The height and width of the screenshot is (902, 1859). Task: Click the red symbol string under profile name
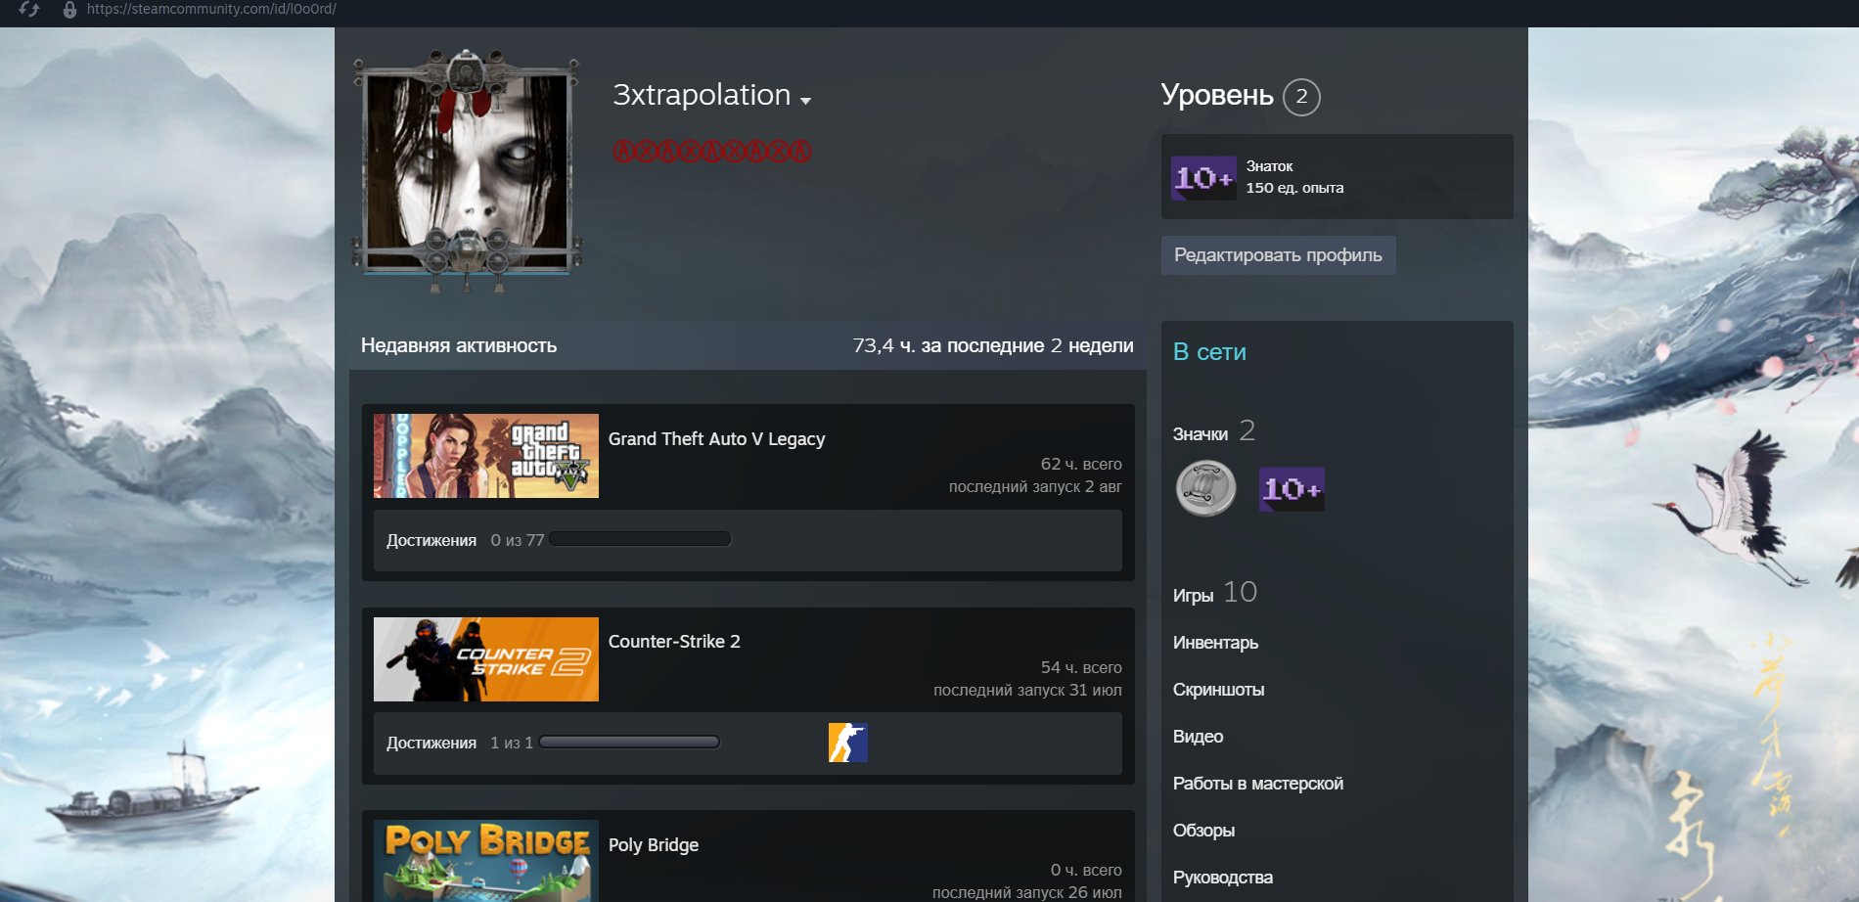pos(712,152)
